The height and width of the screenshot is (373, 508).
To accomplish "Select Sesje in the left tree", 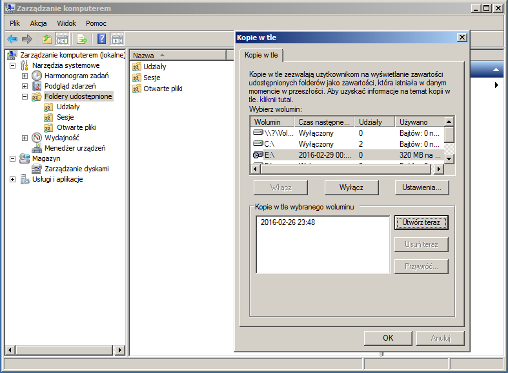I will 65,117.
